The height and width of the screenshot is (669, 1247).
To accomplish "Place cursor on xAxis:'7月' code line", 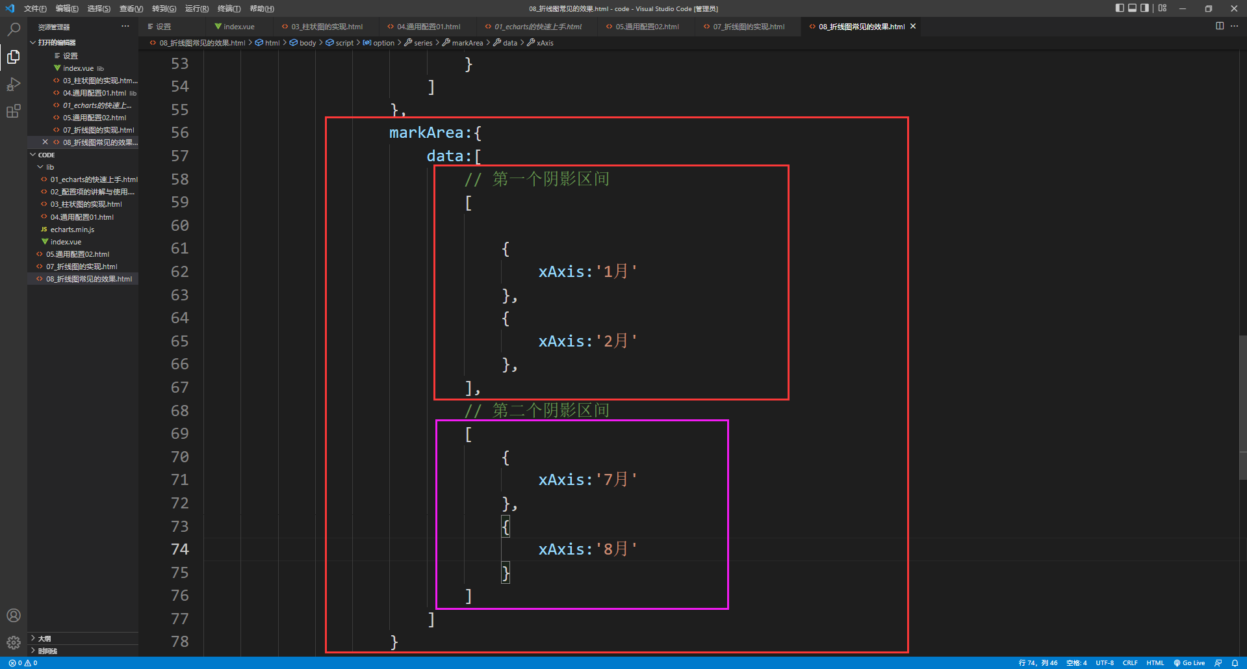I will point(587,480).
